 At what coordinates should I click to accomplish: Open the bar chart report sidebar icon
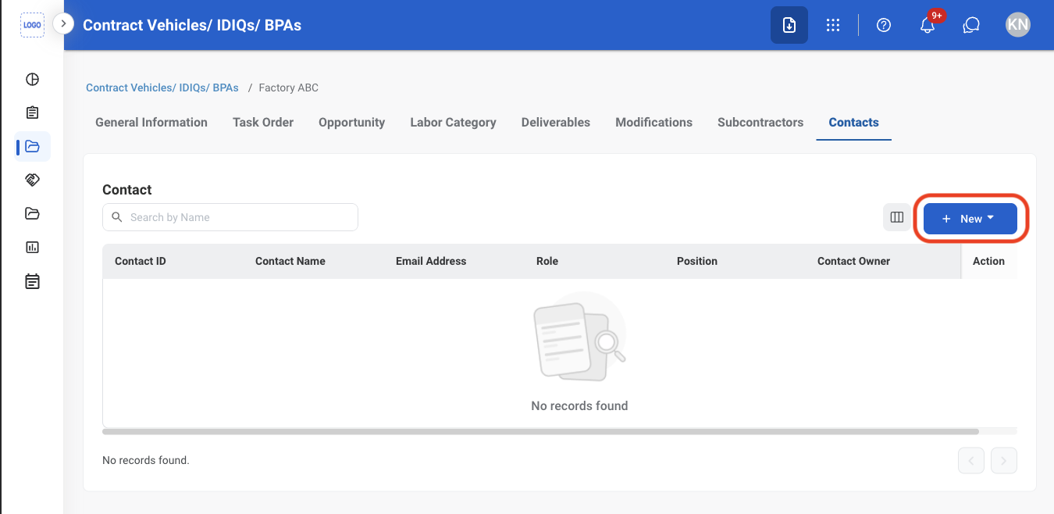(x=32, y=247)
